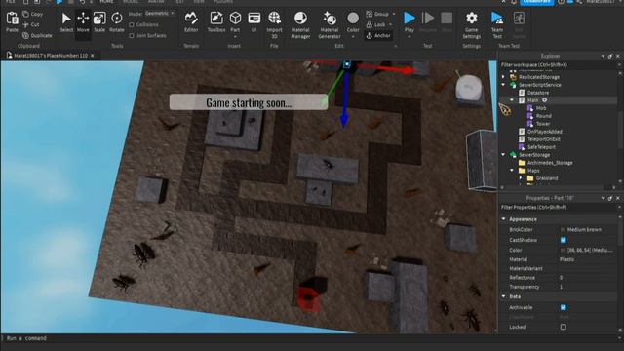Image resolution: width=624 pixels, height=351 pixels.
Task: Click the notification bell icon
Action: pos(514,2)
